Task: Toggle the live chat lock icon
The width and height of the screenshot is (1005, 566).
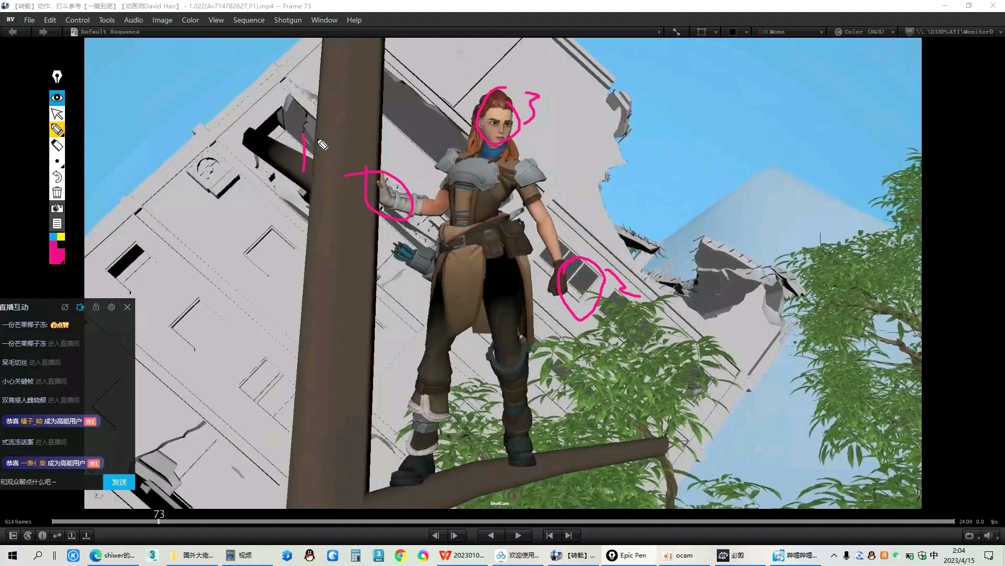Action: pyautogui.click(x=96, y=307)
